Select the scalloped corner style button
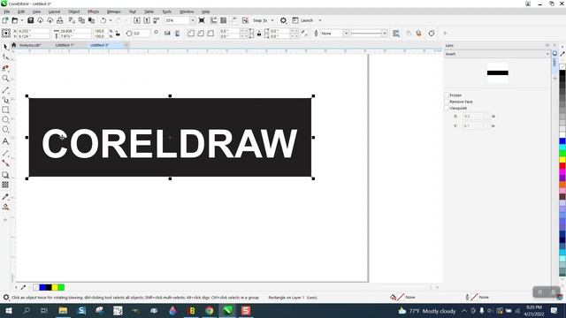566x318 pixels. [201, 34]
